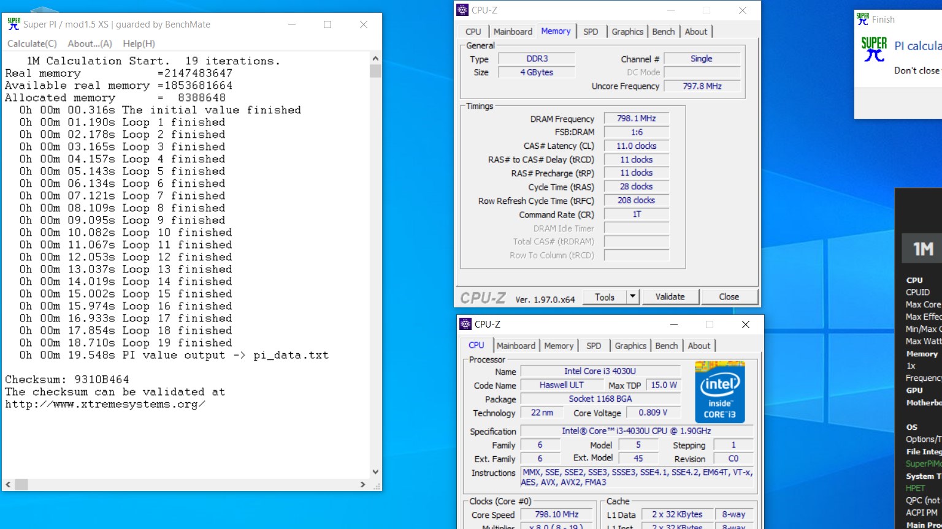942x529 pixels.
Task: Switch to Mainboard tab in lower CPU-Z window
Action: 516,346
